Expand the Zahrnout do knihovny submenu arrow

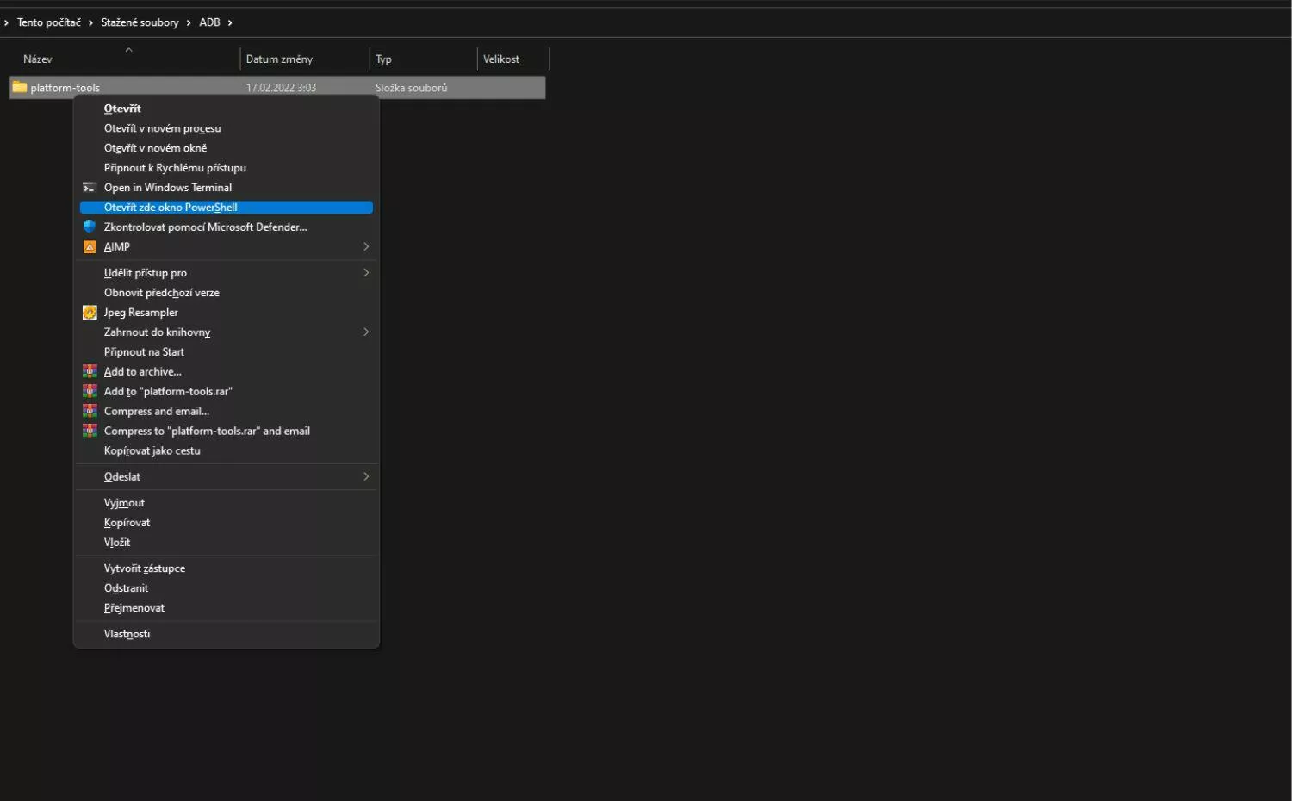coord(366,332)
